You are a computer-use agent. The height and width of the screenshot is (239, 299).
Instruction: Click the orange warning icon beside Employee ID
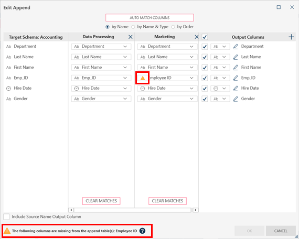point(143,78)
